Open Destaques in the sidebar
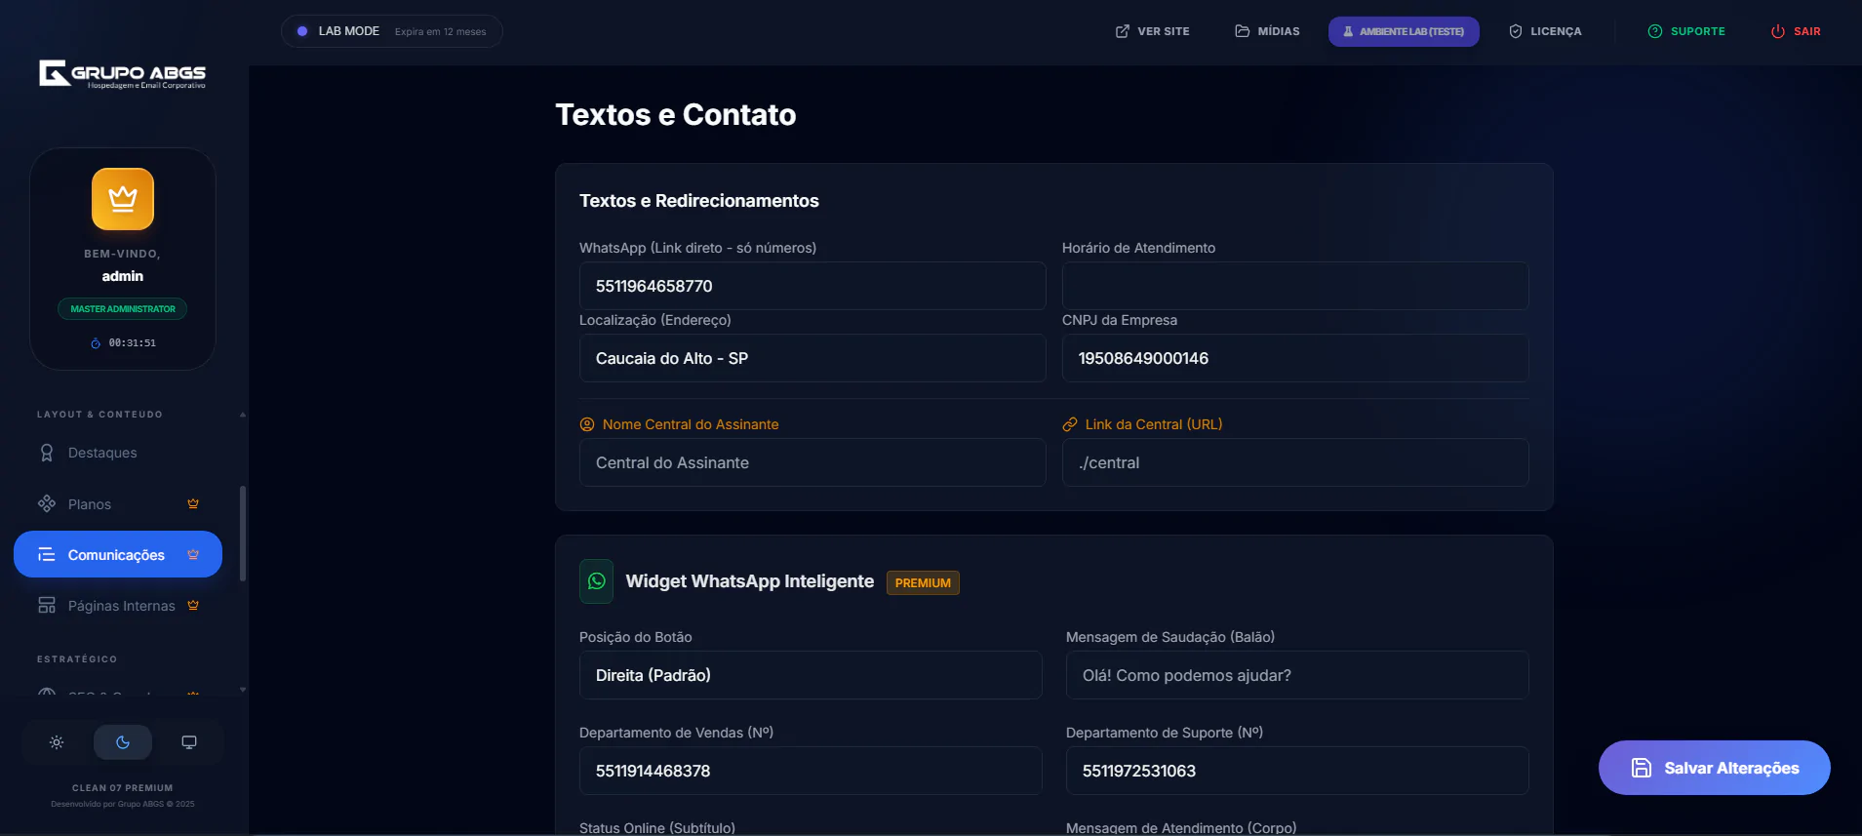Viewport: 1862px width, 836px height. [x=102, y=453]
